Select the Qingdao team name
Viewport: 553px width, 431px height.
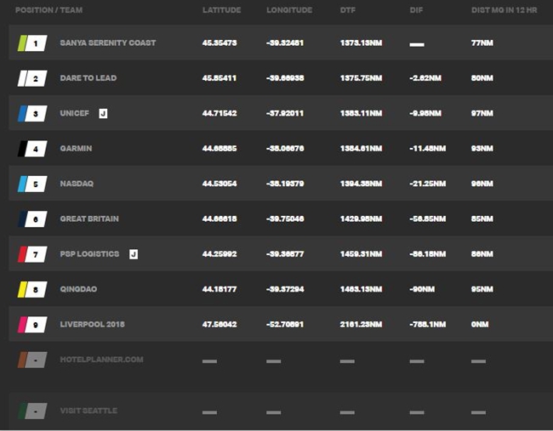tap(78, 289)
